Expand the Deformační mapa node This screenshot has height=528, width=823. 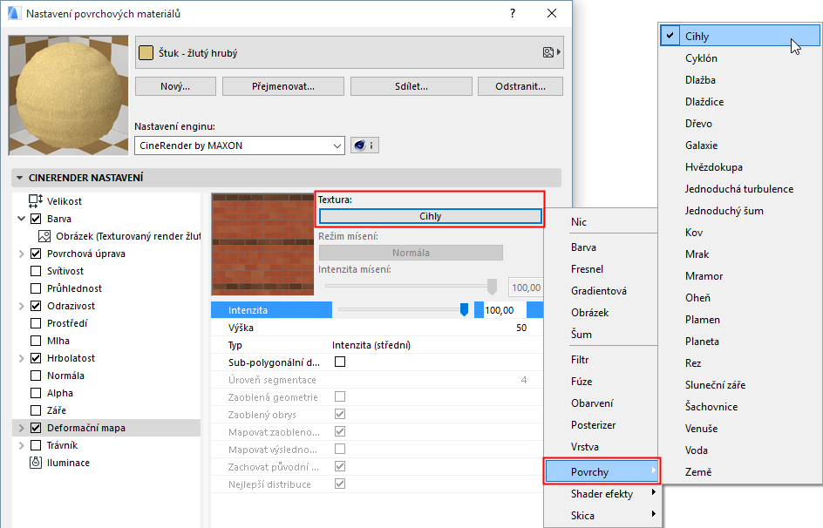[22, 428]
